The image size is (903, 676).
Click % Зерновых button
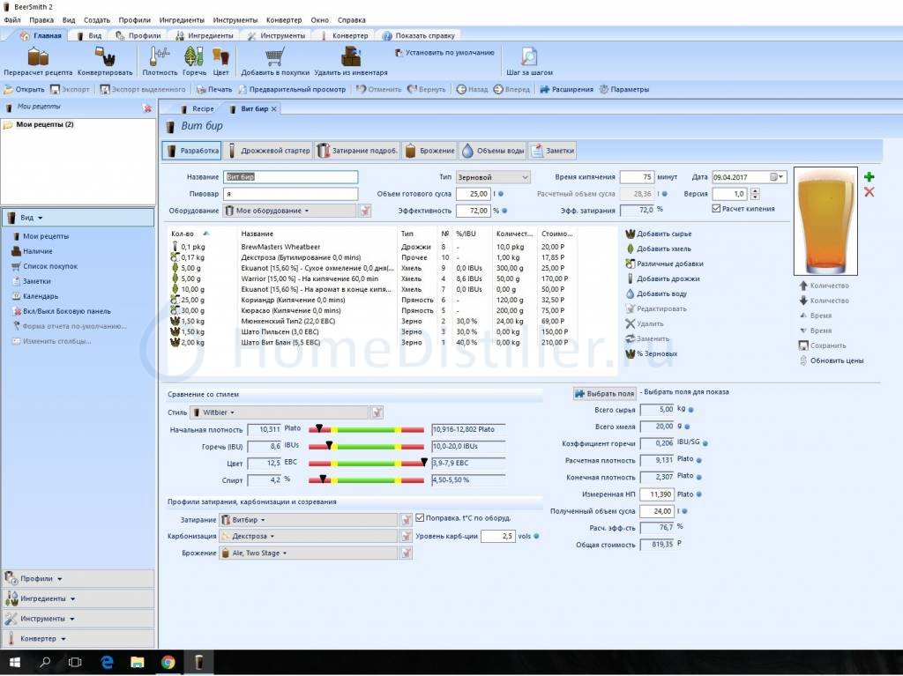pos(652,353)
